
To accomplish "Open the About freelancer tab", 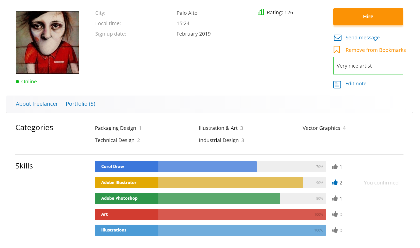I will coord(37,104).
